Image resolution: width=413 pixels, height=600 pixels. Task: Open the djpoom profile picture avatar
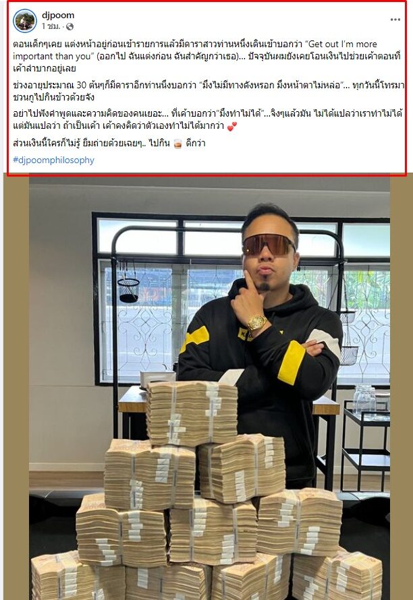point(25,21)
